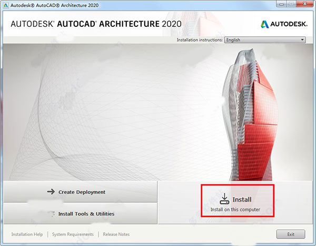Screen dimensions: 316x246
Task: View the System Requirements link
Action: coord(73,234)
